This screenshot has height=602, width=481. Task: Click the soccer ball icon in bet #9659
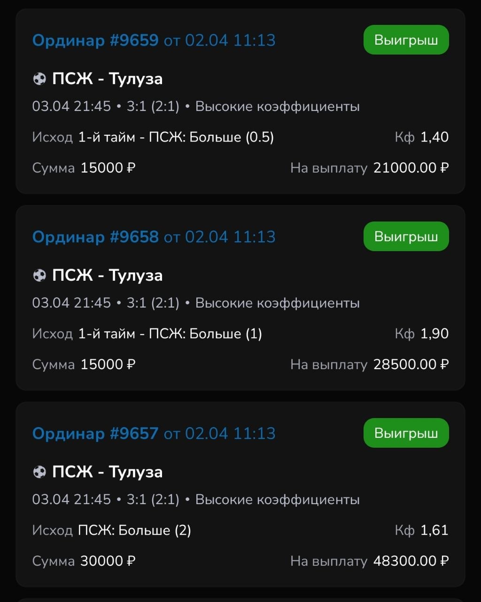click(39, 79)
